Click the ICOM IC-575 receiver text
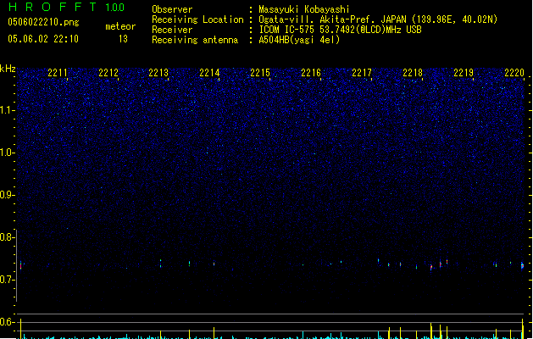 tap(340, 30)
